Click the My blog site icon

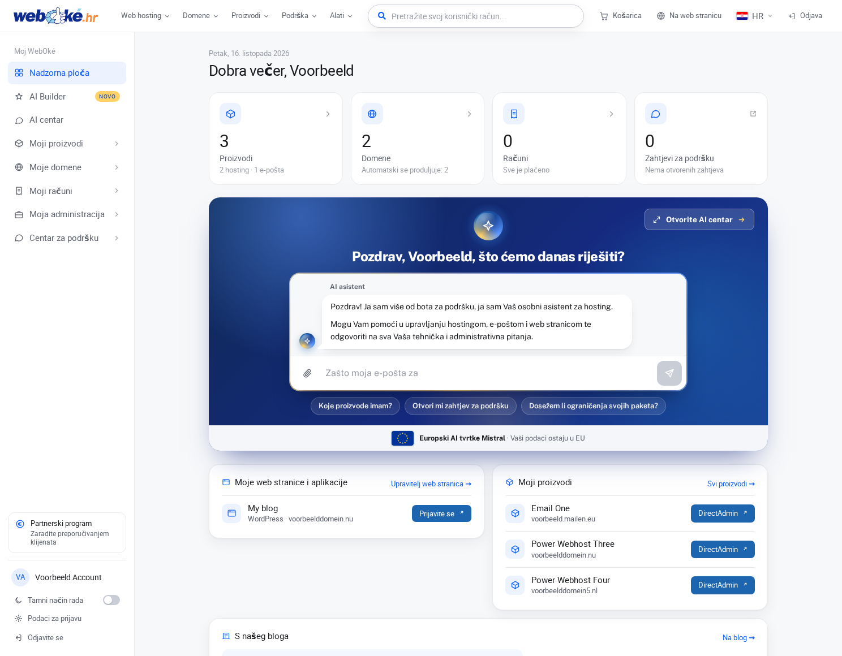[x=231, y=513]
